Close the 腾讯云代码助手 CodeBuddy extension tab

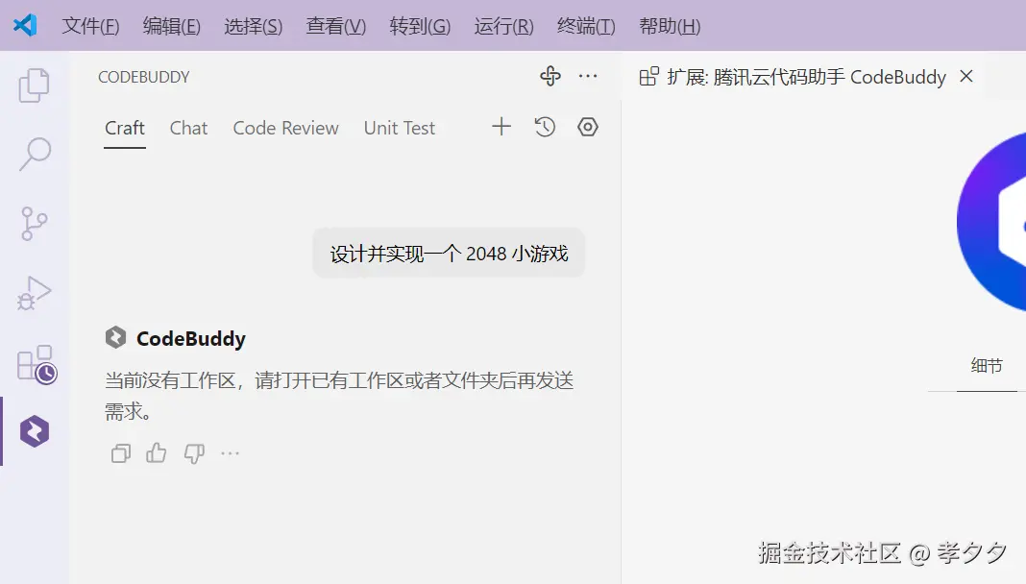coord(966,77)
